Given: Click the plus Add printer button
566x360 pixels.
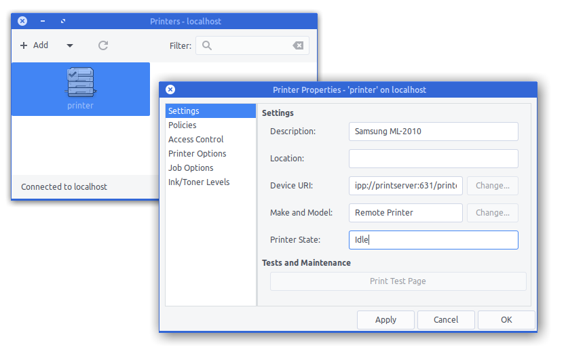Looking at the screenshot, I should pos(35,45).
